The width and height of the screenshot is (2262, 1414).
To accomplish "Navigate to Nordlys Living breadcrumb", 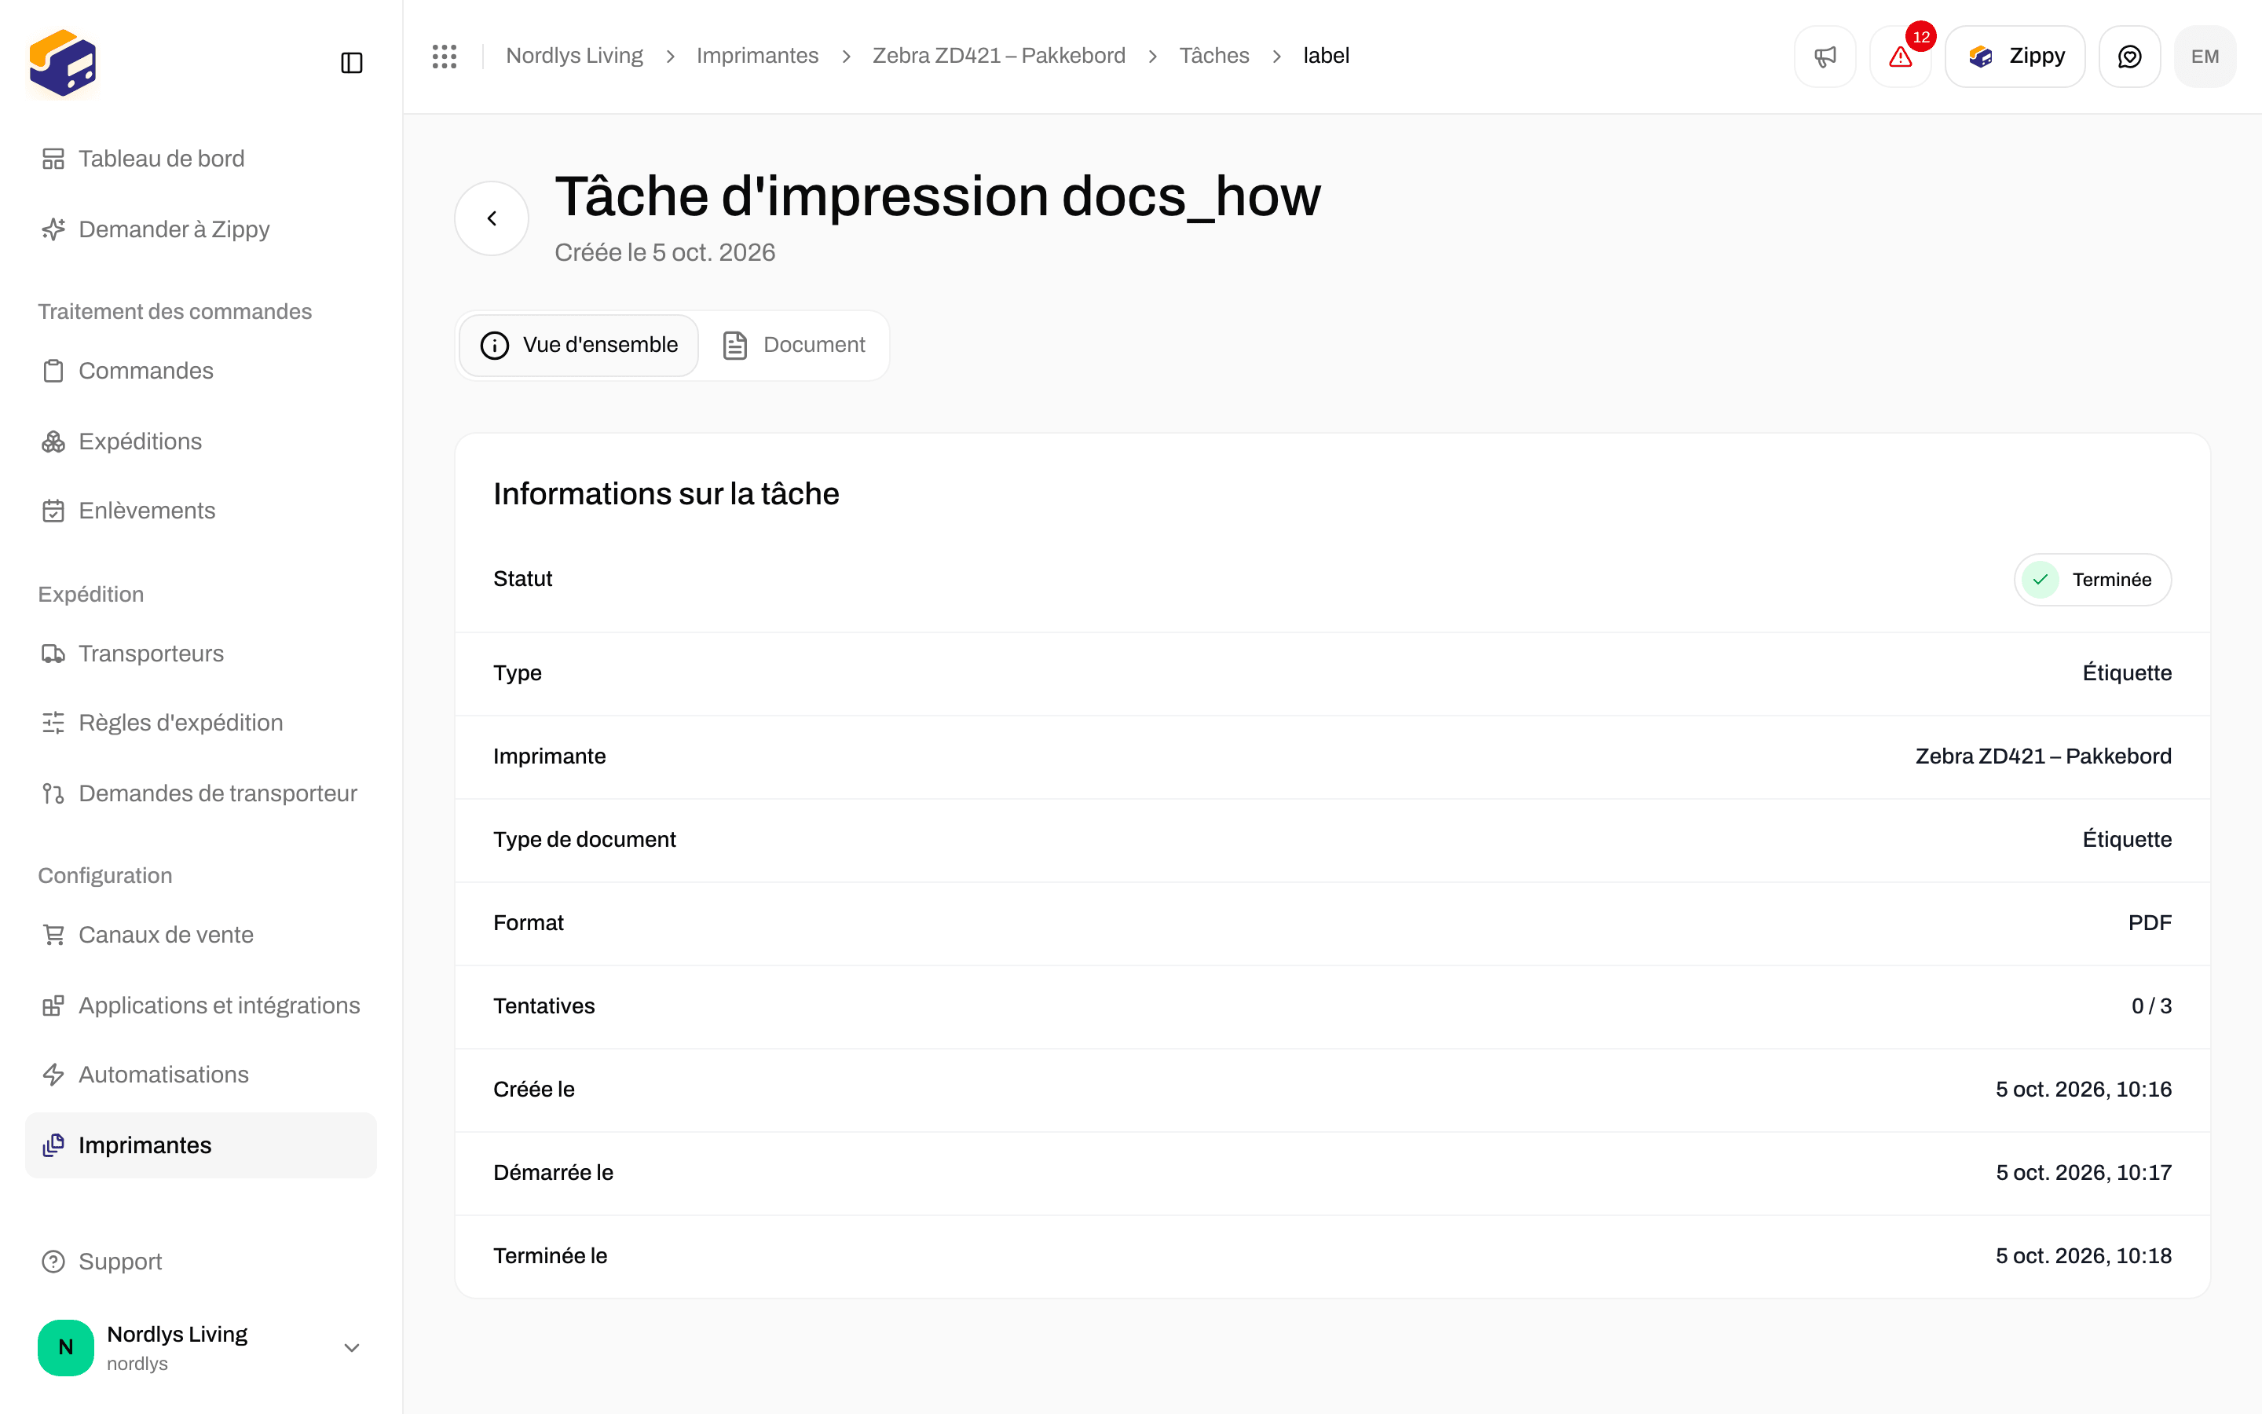I will (x=574, y=56).
